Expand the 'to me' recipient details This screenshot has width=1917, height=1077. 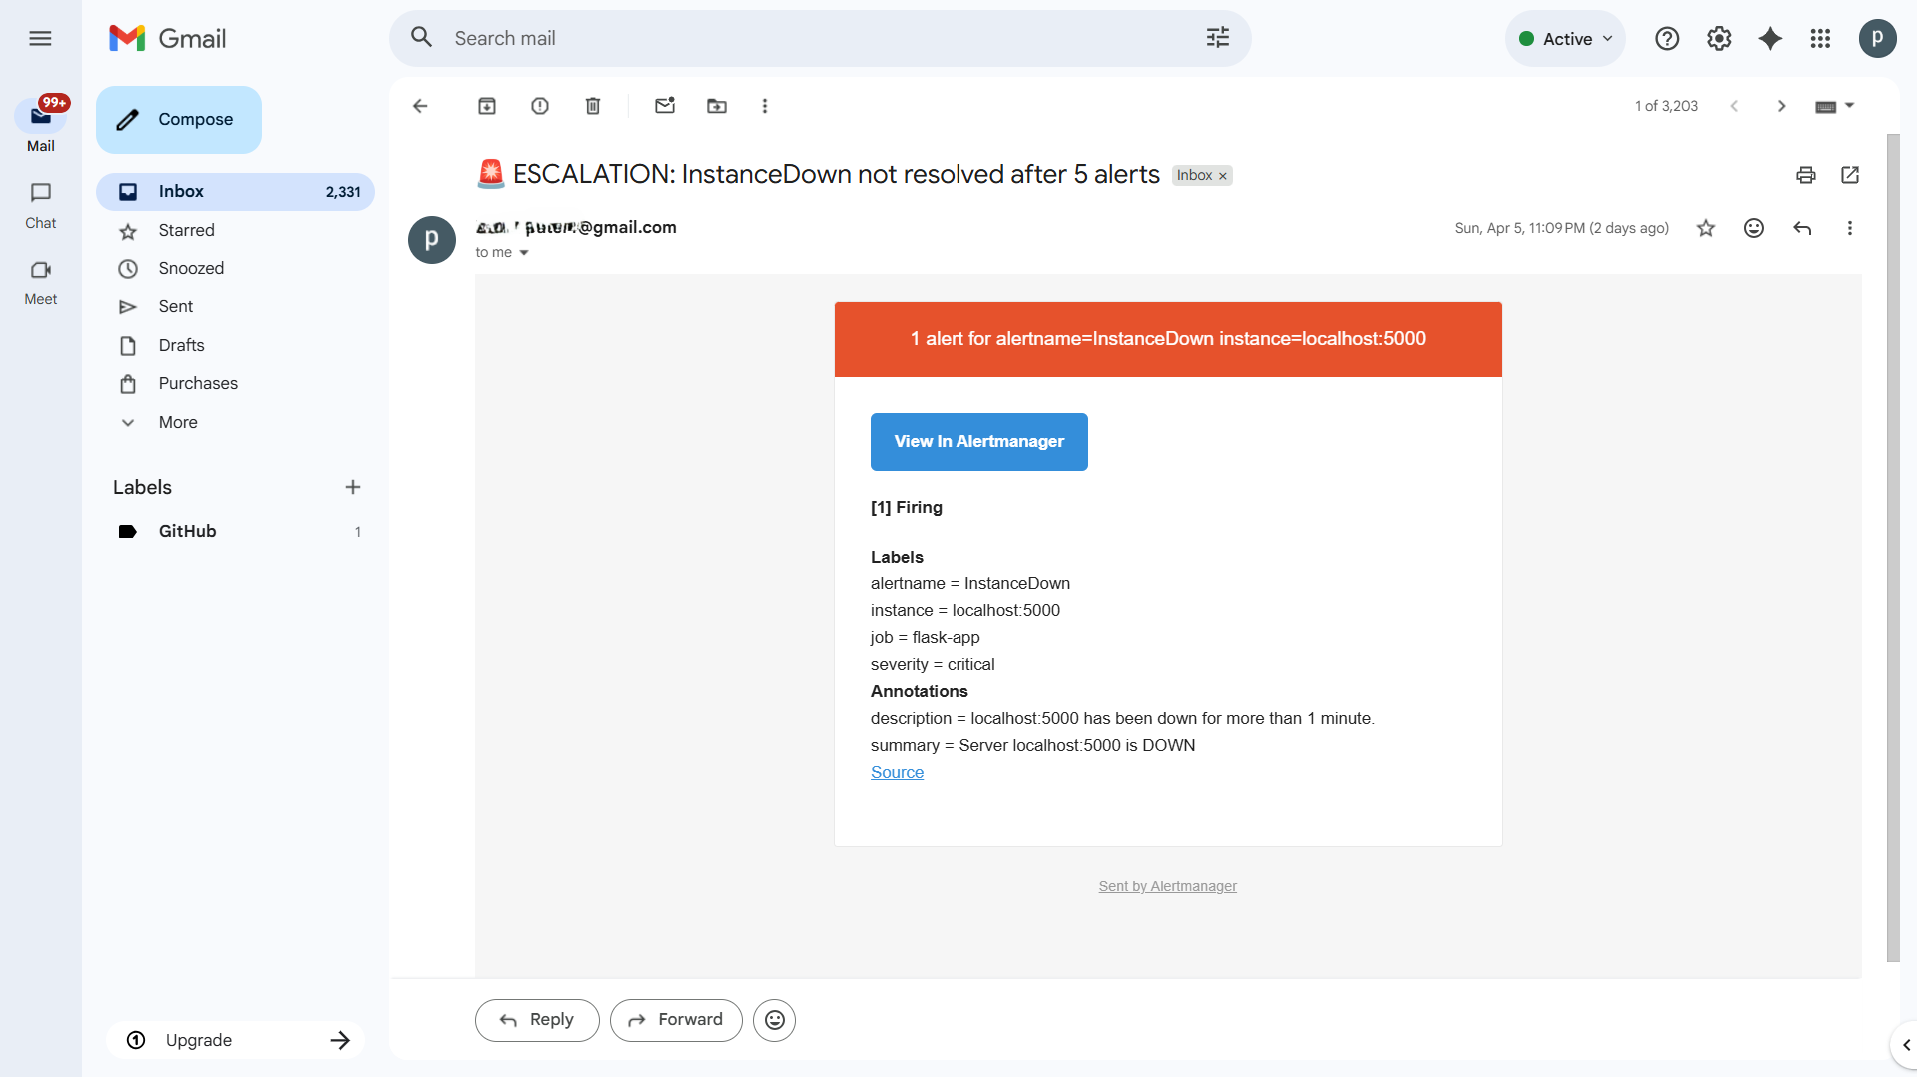point(502,252)
